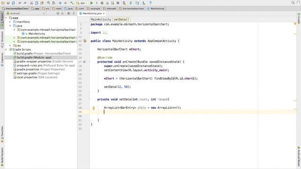This screenshot has width=301, height=169.
Task: Undo the last action via toolbar
Action: [20, 3]
